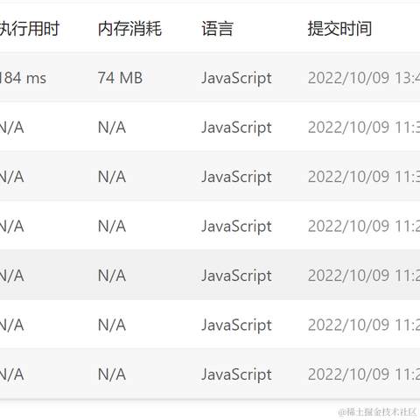The width and height of the screenshot is (420, 420).
Task: Click the 内存消耗 column header
Action: pos(129,29)
